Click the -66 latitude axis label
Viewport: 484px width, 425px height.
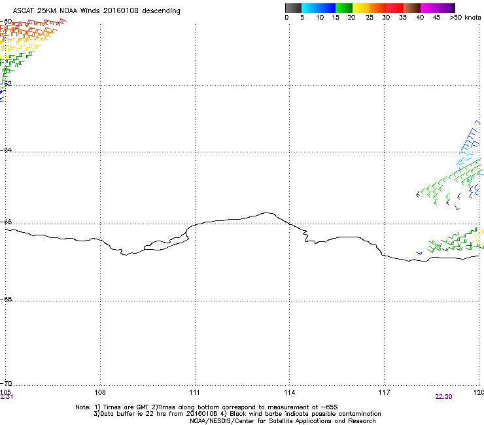pyautogui.click(x=6, y=222)
